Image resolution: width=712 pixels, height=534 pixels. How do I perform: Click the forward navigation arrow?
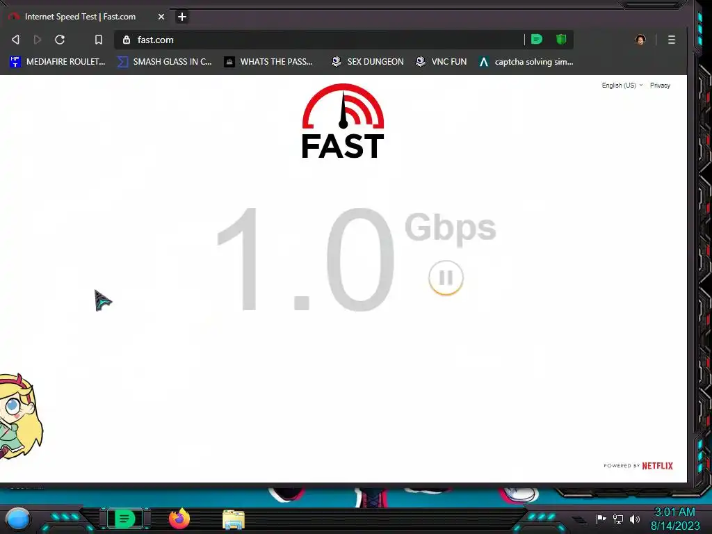38,40
